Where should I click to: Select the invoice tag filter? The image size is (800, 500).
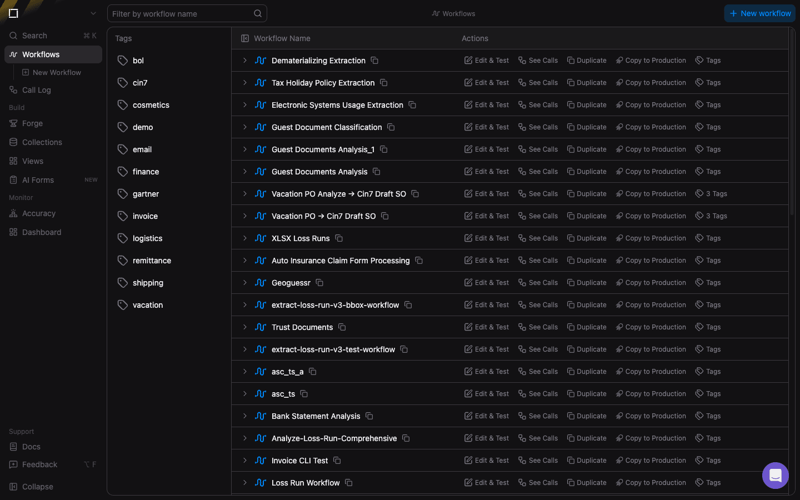[x=146, y=216]
